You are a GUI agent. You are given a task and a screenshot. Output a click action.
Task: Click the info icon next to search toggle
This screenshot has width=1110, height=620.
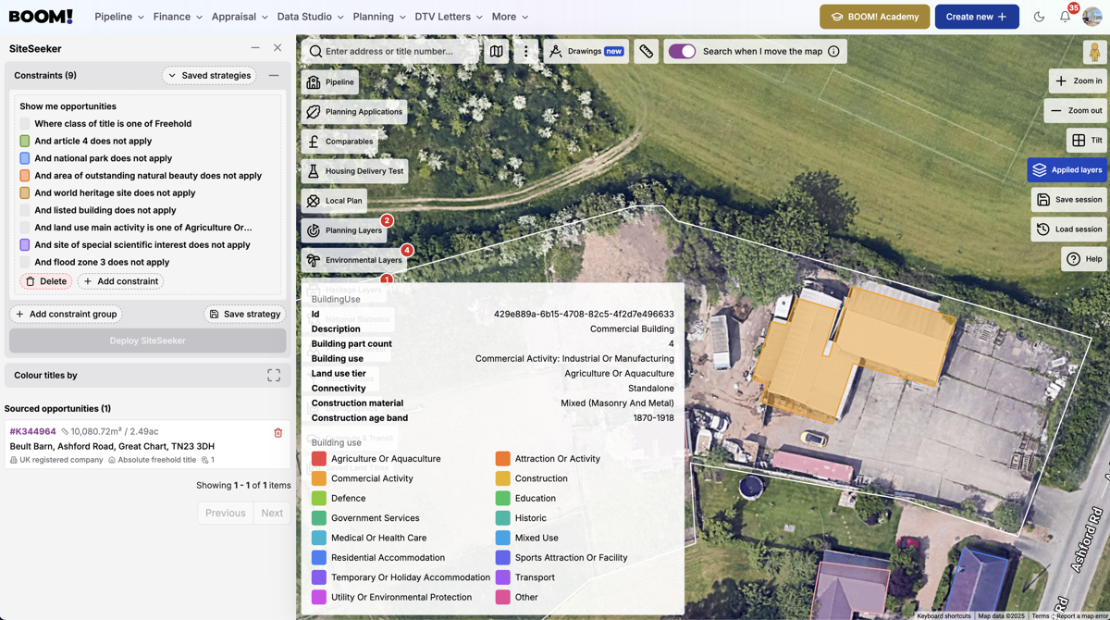pos(833,52)
